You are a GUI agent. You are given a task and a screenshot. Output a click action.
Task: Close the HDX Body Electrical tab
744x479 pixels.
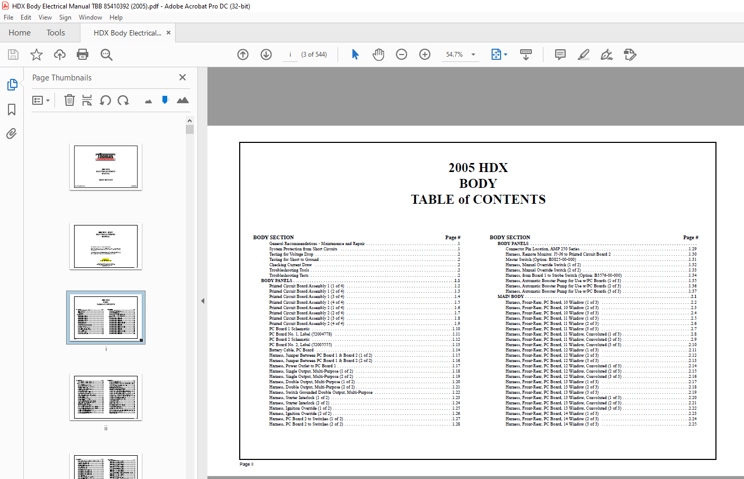point(169,32)
